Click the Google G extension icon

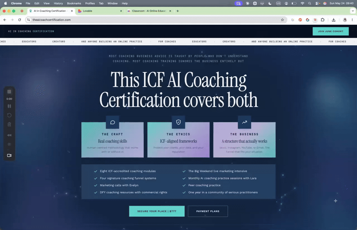pyautogui.click(x=307, y=20)
